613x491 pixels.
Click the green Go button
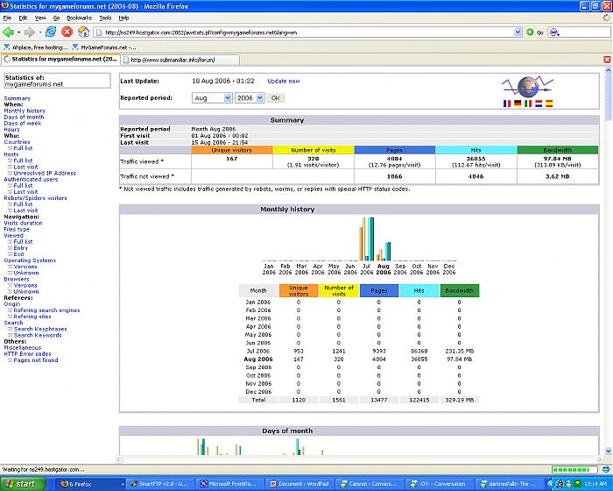click(529, 32)
